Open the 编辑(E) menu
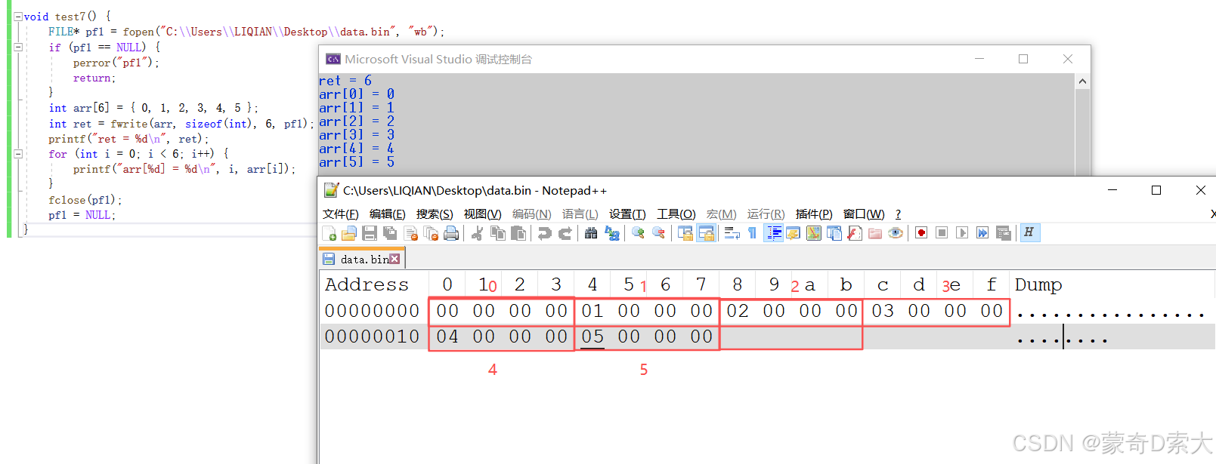 (388, 214)
